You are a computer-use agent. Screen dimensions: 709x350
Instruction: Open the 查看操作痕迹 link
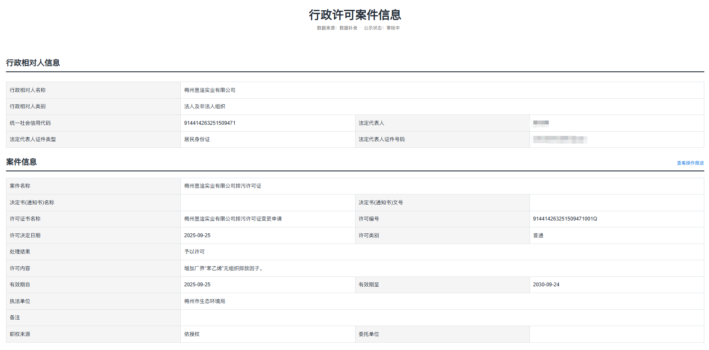click(x=690, y=163)
